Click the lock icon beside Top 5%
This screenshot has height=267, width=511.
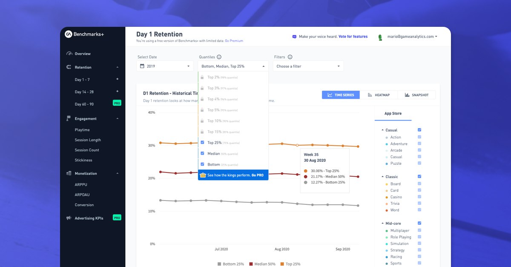[202, 110]
